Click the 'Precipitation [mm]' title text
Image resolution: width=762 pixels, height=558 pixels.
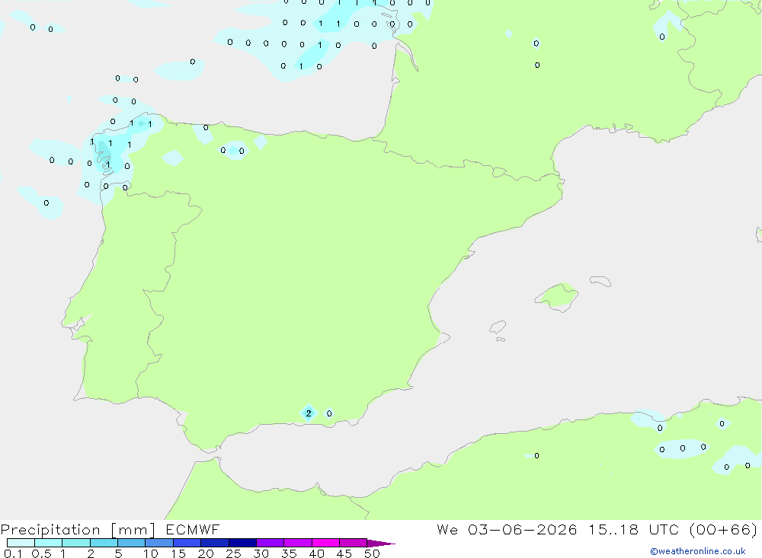click(78, 530)
